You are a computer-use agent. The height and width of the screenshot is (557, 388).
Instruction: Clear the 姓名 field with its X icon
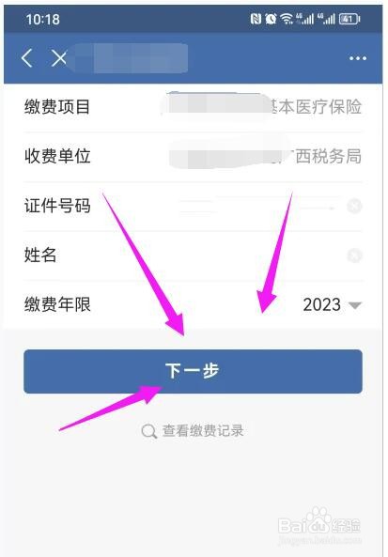point(354,255)
